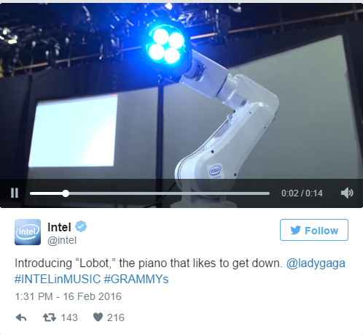This screenshot has width=363, height=335.
Task: Pause the video with the pause icon
Action: pyautogui.click(x=15, y=193)
